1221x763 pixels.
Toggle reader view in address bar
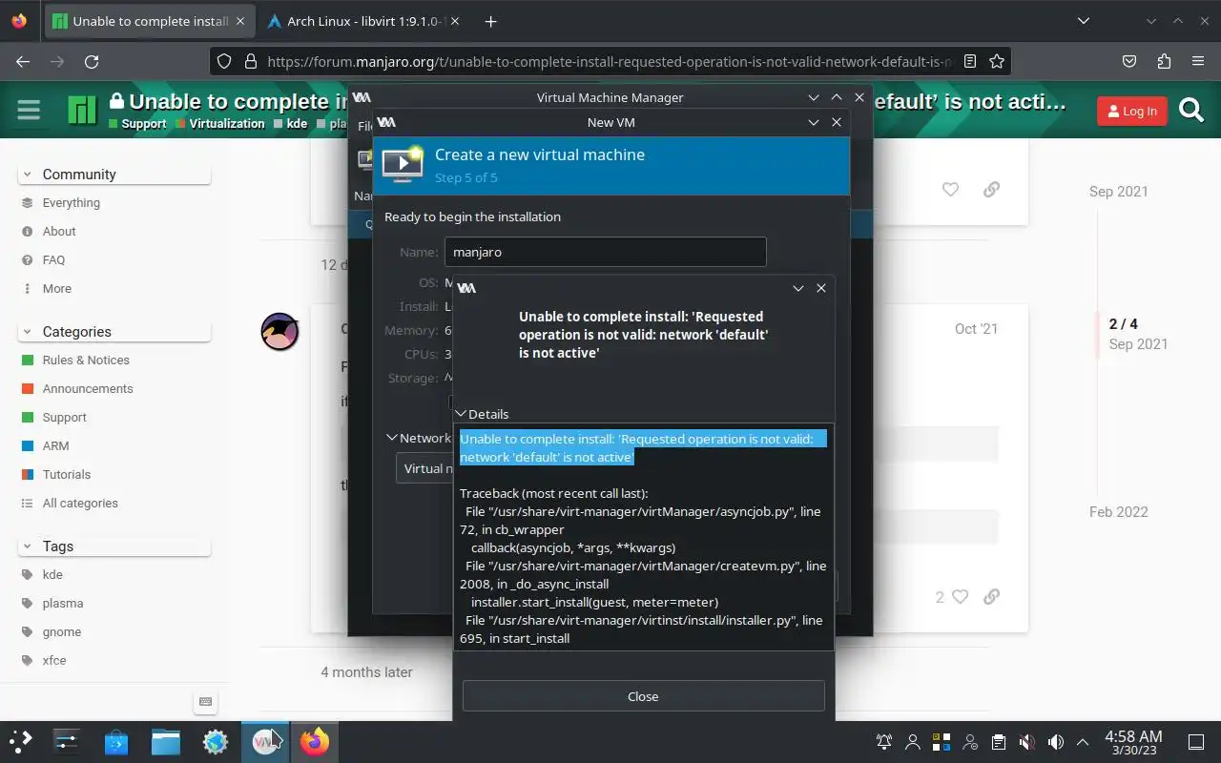click(x=970, y=61)
